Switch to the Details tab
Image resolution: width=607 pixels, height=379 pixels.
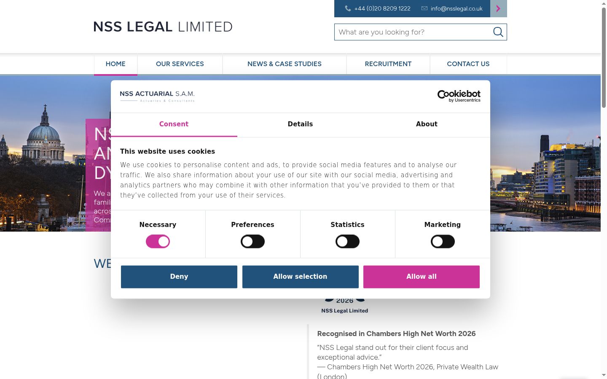[300, 124]
